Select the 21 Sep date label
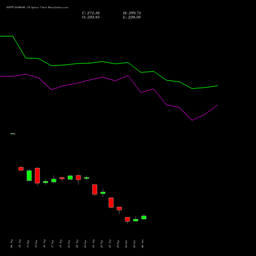Viewport: 256px width, 256px height. point(69,244)
